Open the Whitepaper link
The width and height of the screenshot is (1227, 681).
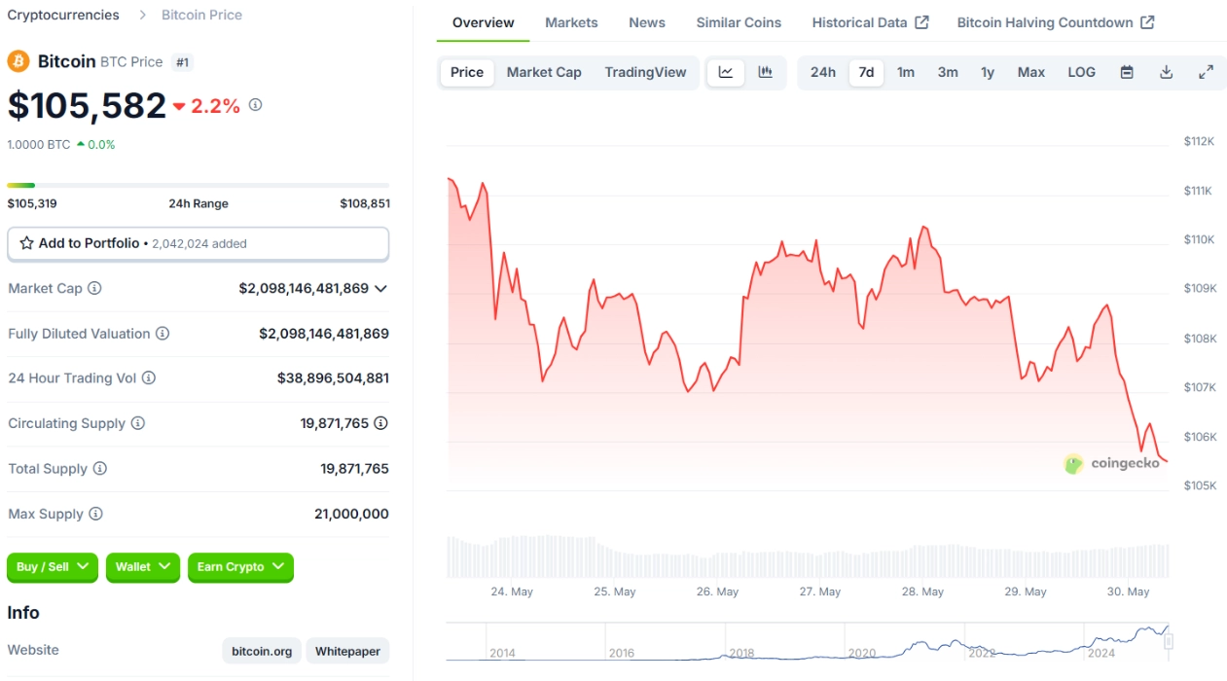[347, 651]
